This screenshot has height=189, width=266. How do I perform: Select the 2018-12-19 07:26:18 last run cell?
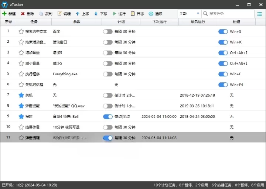tap(197, 96)
